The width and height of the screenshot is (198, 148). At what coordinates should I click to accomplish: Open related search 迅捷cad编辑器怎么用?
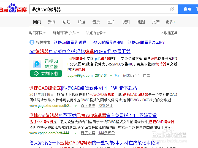(x=146, y=42)
